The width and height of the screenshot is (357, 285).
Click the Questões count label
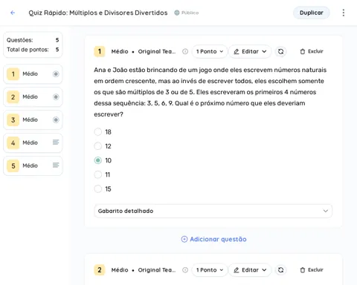click(x=20, y=40)
